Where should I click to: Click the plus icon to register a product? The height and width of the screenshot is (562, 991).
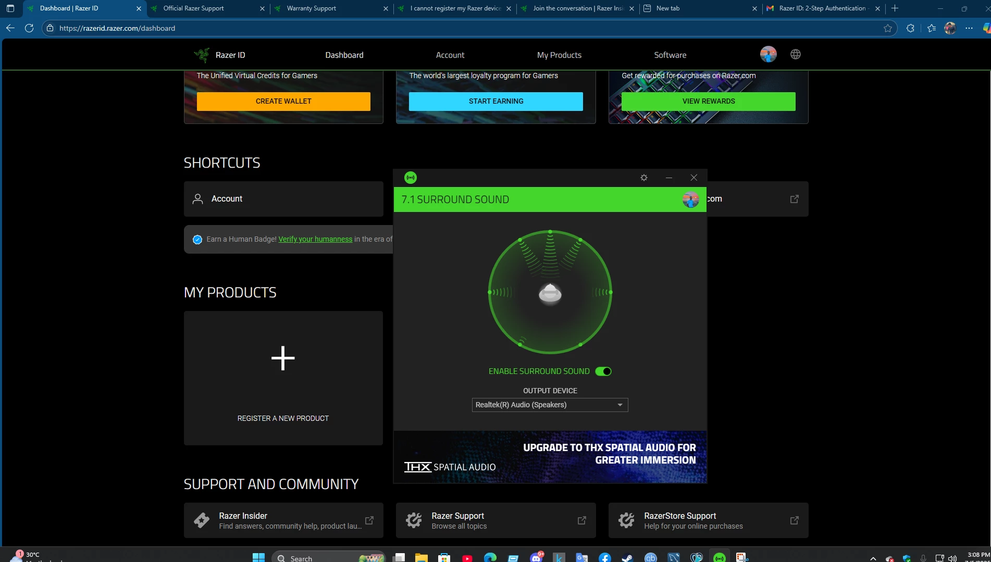(283, 358)
